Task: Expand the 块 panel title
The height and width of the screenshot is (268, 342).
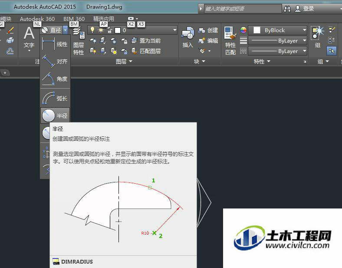Action: [x=199, y=62]
